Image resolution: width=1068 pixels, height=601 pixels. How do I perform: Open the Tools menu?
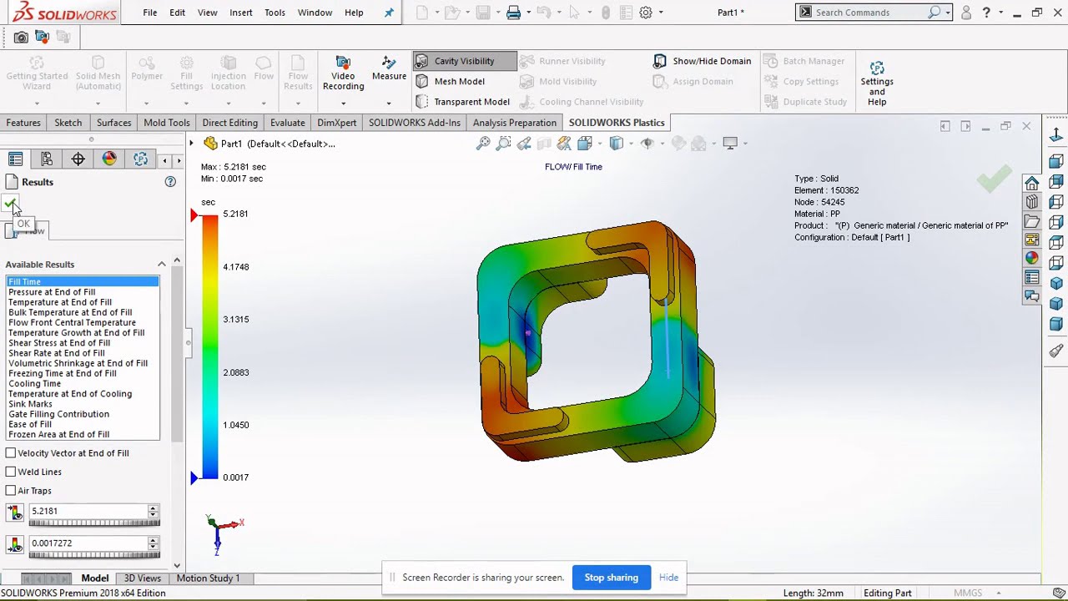tap(275, 13)
